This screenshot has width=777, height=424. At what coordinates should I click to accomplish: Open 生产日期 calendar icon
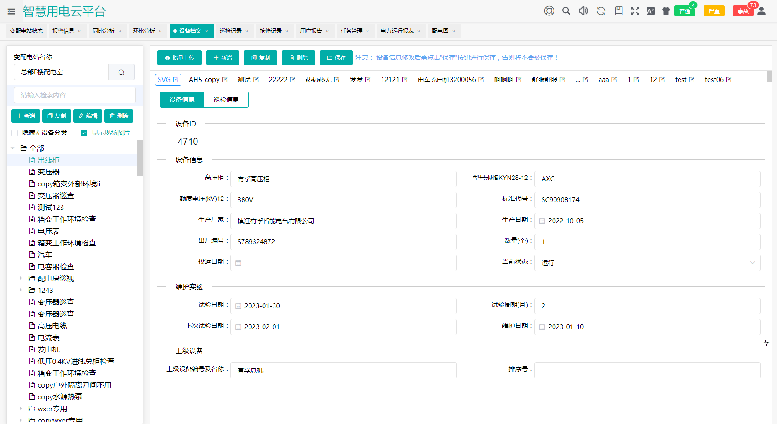tap(542, 221)
